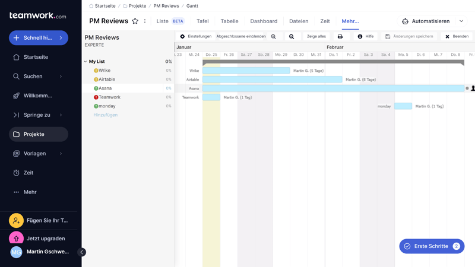Open Gantt Einstellungen settings
Viewport: 475px width, 267px height.
pos(195,37)
